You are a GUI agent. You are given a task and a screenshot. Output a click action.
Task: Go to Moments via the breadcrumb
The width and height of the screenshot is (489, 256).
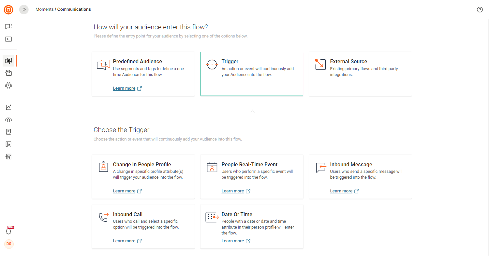point(44,9)
